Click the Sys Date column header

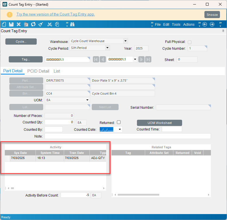click(20, 153)
